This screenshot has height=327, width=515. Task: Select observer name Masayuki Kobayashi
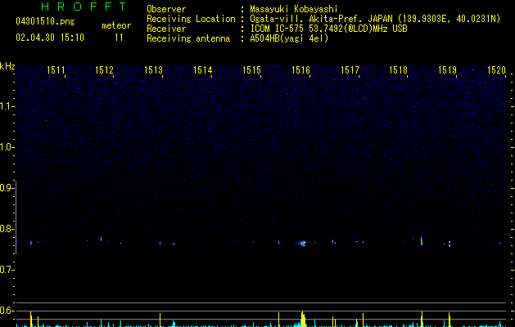[294, 9]
